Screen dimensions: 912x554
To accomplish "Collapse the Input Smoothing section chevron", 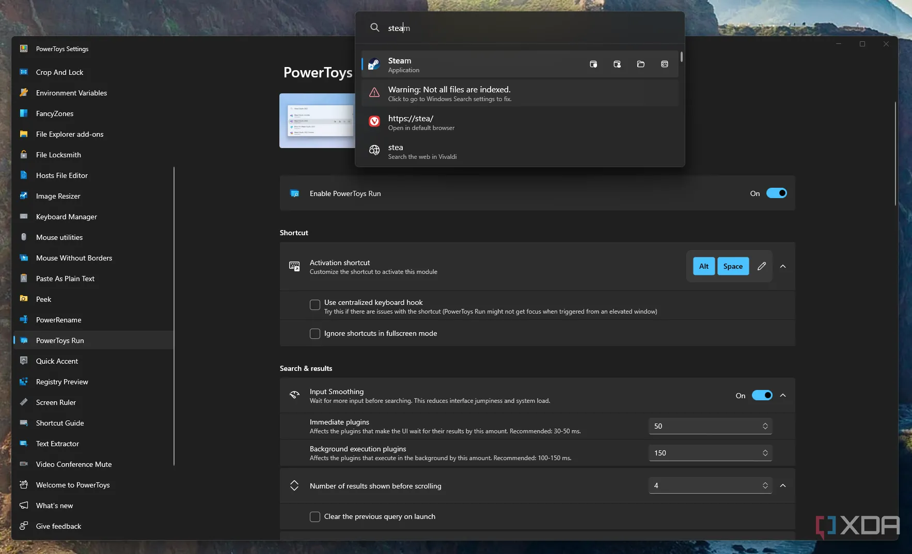I will [x=783, y=395].
